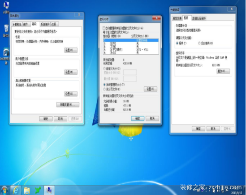Viewport: 246px width, 195px height.
Task: Select 程序(P) radio in Performance Options
Action: pyautogui.click(x=177, y=43)
